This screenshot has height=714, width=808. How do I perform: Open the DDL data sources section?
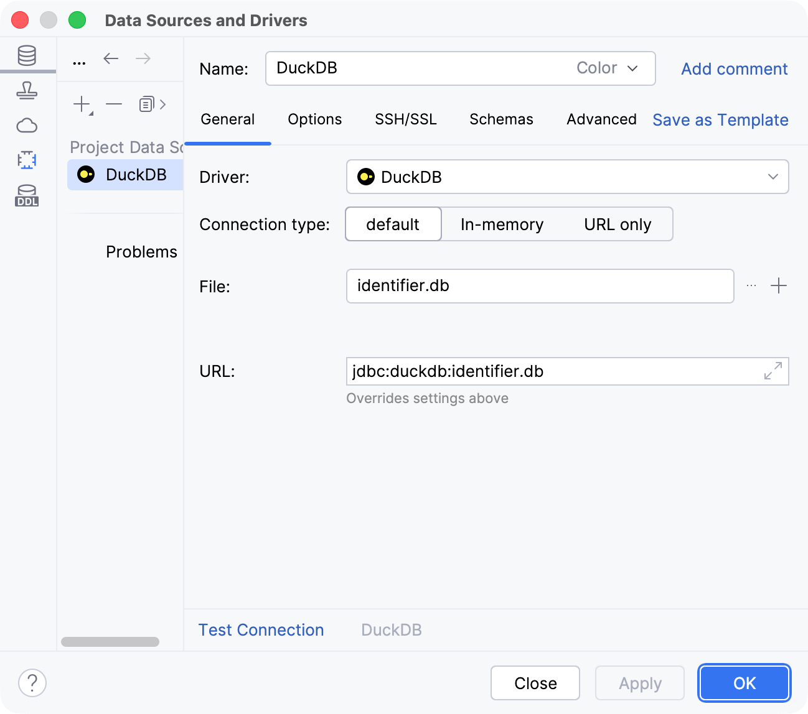[27, 195]
